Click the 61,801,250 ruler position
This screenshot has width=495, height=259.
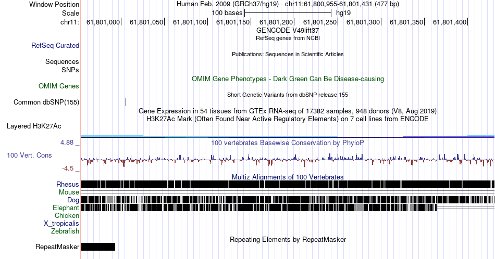[320, 22]
